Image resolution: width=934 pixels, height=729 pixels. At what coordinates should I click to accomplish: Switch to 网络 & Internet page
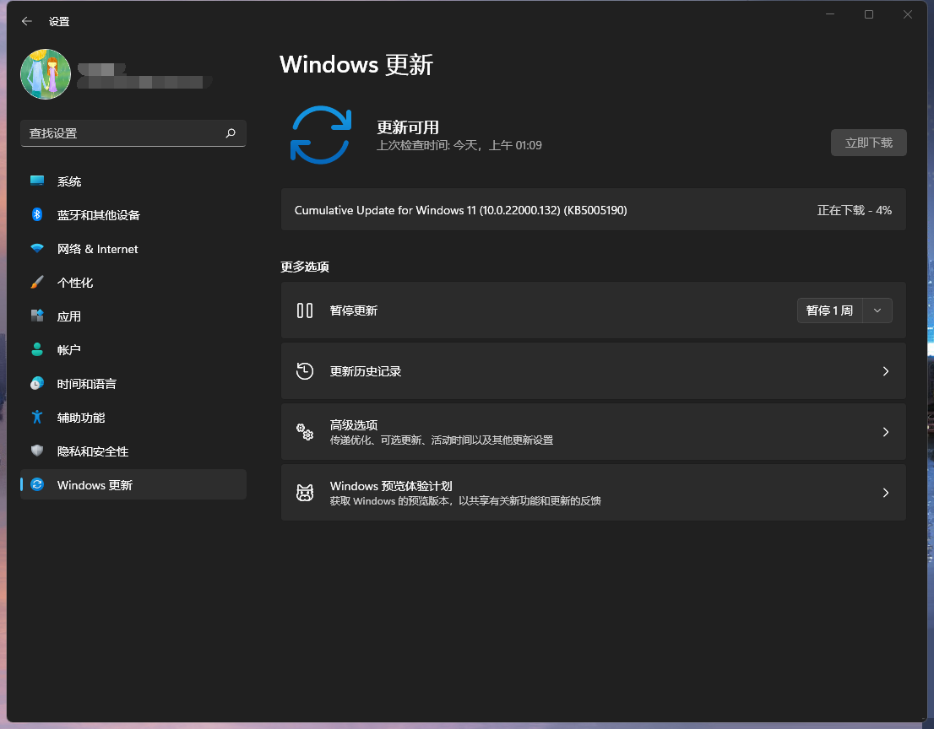click(133, 249)
